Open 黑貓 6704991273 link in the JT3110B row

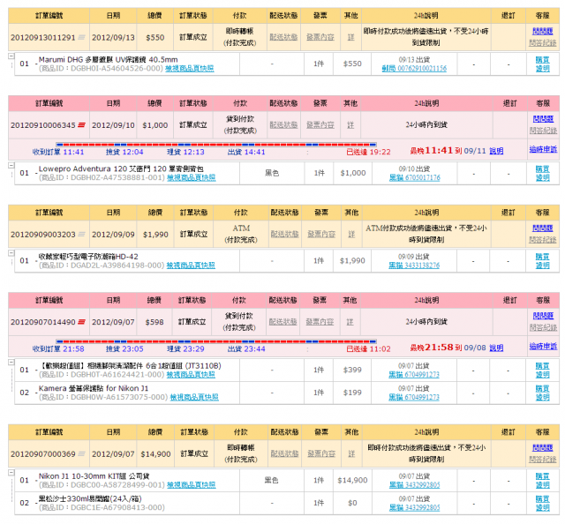414,375
